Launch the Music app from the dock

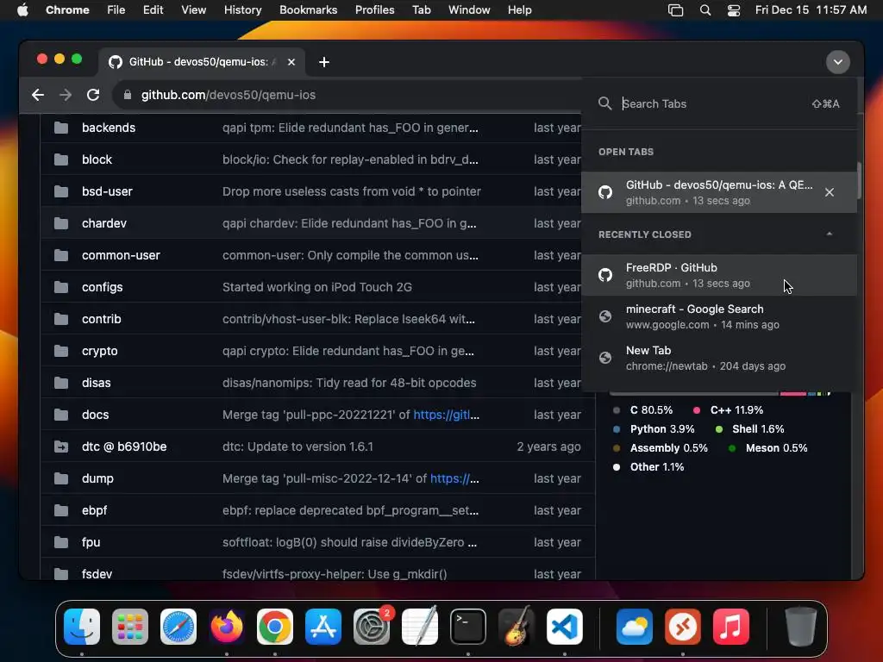point(731,627)
